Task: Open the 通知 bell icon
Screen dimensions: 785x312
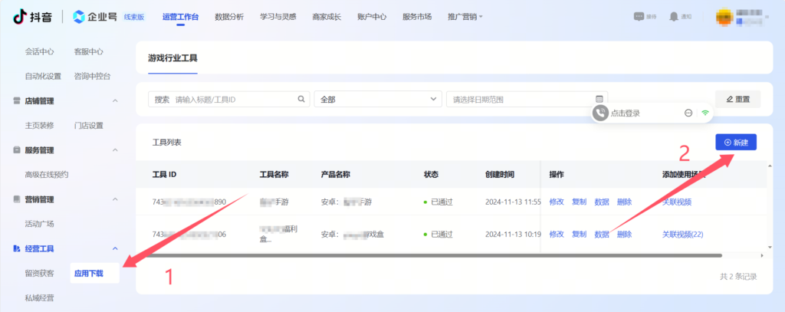Action: tap(674, 17)
